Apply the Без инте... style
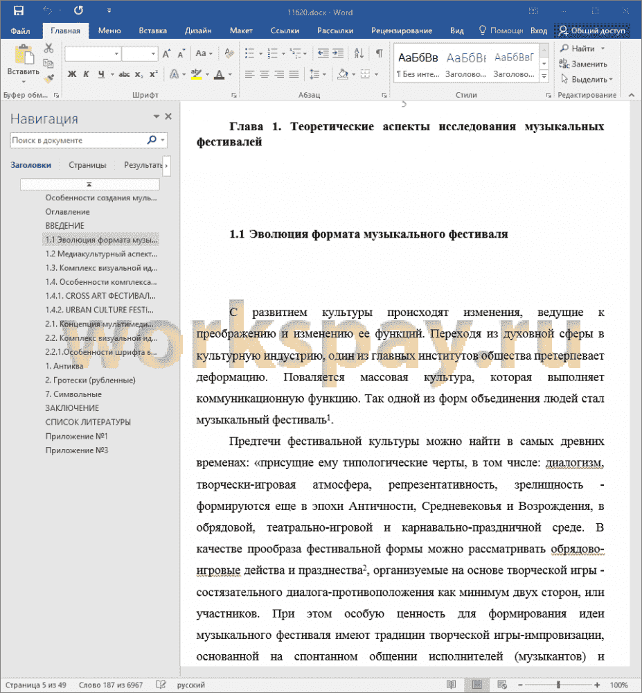The image size is (642, 693). click(418, 64)
